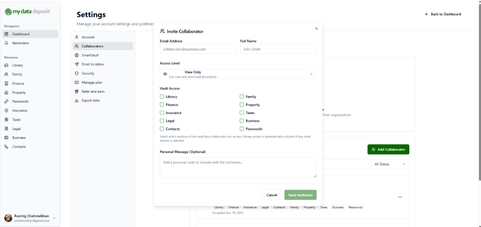Click the Reminders bell icon

coord(6,43)
